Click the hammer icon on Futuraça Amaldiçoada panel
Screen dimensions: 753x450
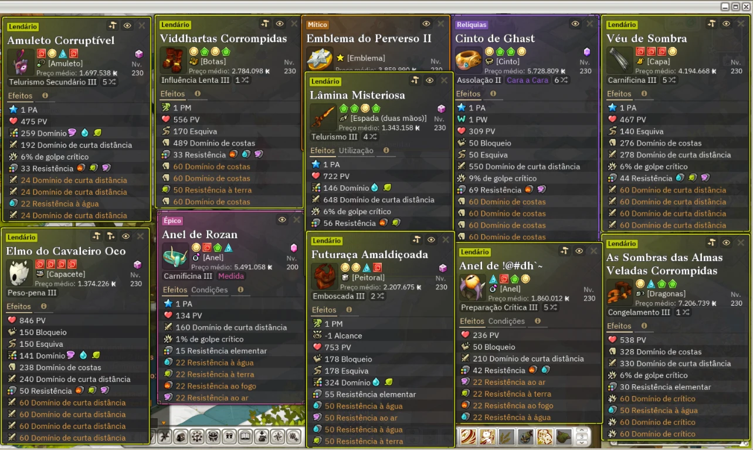tap(416, 239)
